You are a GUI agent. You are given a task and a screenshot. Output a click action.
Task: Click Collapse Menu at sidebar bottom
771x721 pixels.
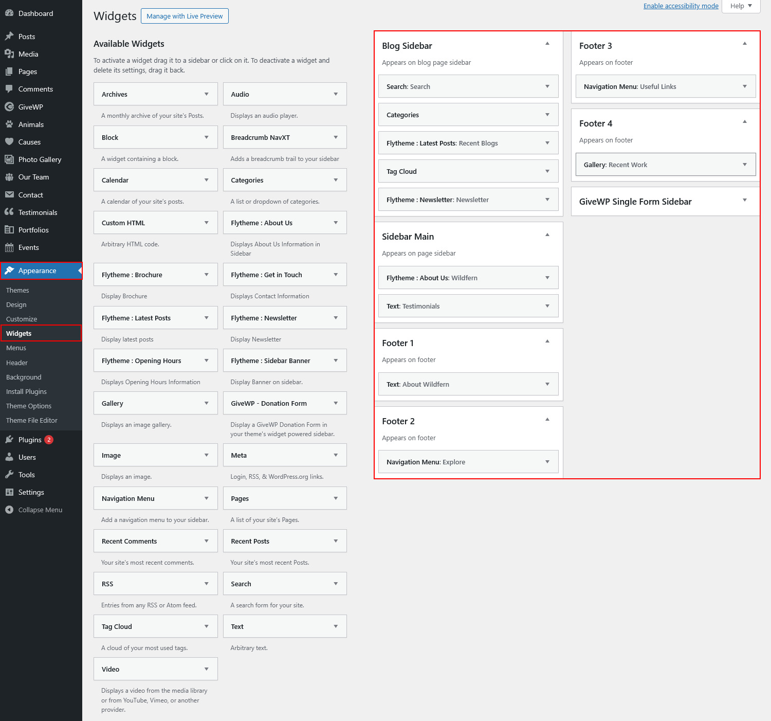pos(40,510)
